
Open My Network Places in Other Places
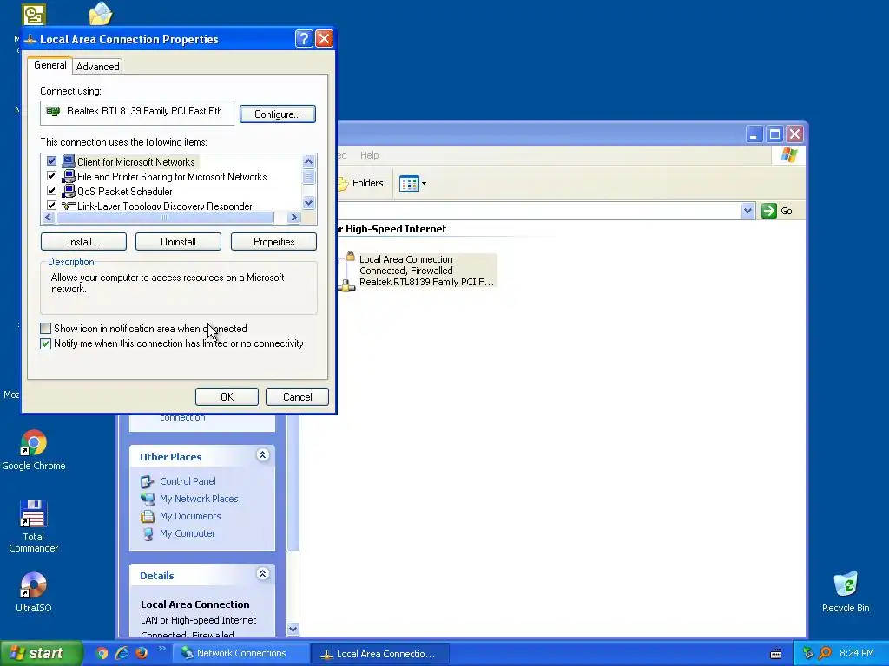tap(148, 499)
